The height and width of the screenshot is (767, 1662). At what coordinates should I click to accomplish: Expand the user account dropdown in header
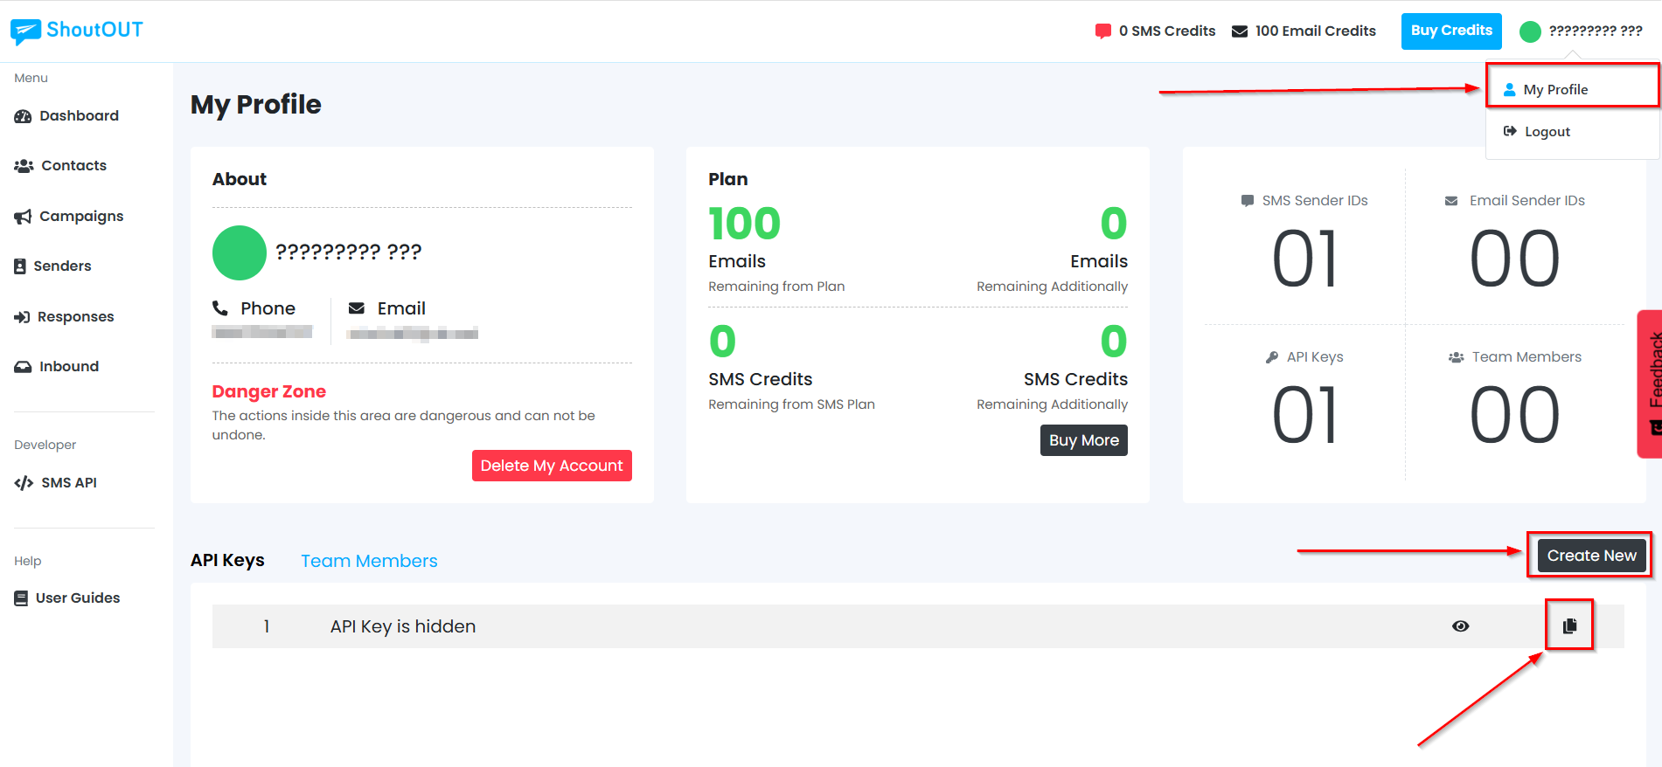tap(1582, 31)
